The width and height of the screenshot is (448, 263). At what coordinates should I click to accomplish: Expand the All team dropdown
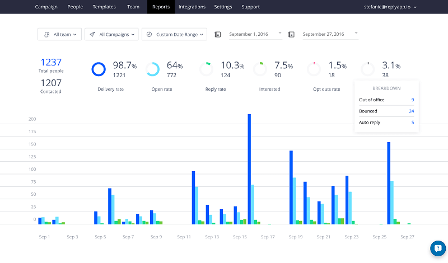tap(60, 34)
